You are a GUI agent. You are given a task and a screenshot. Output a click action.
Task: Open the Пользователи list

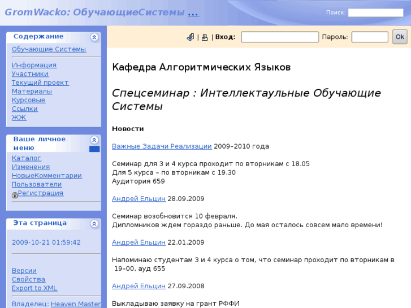37,184
